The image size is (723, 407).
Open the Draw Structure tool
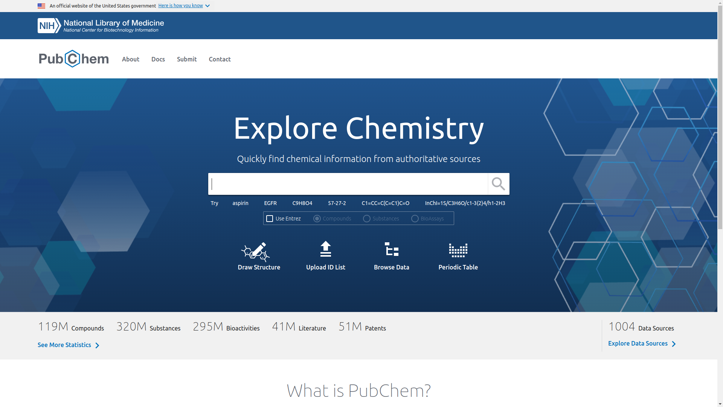259,256
